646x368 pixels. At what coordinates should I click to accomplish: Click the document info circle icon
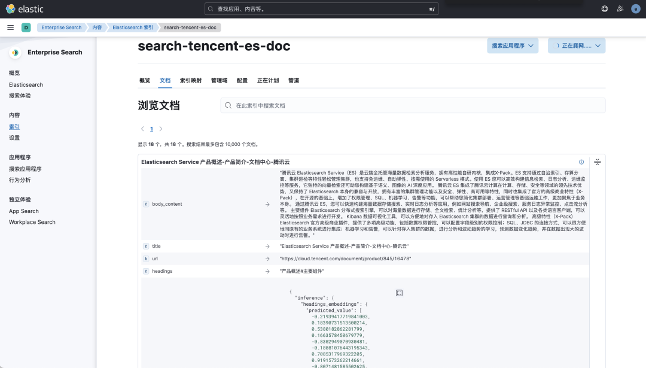581,162
